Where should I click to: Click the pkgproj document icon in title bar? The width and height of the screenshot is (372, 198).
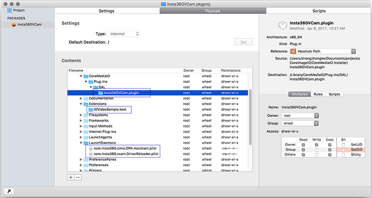[164, 4]
